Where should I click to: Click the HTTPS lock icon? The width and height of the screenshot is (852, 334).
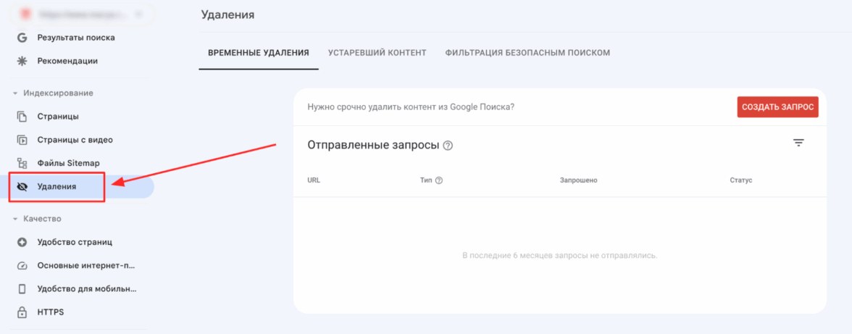[x=22, y=312]
